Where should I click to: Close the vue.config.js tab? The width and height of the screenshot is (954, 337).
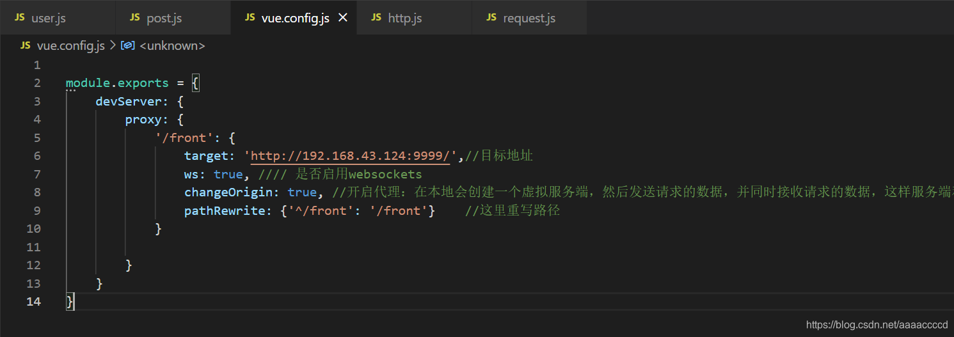click(343, 18)
